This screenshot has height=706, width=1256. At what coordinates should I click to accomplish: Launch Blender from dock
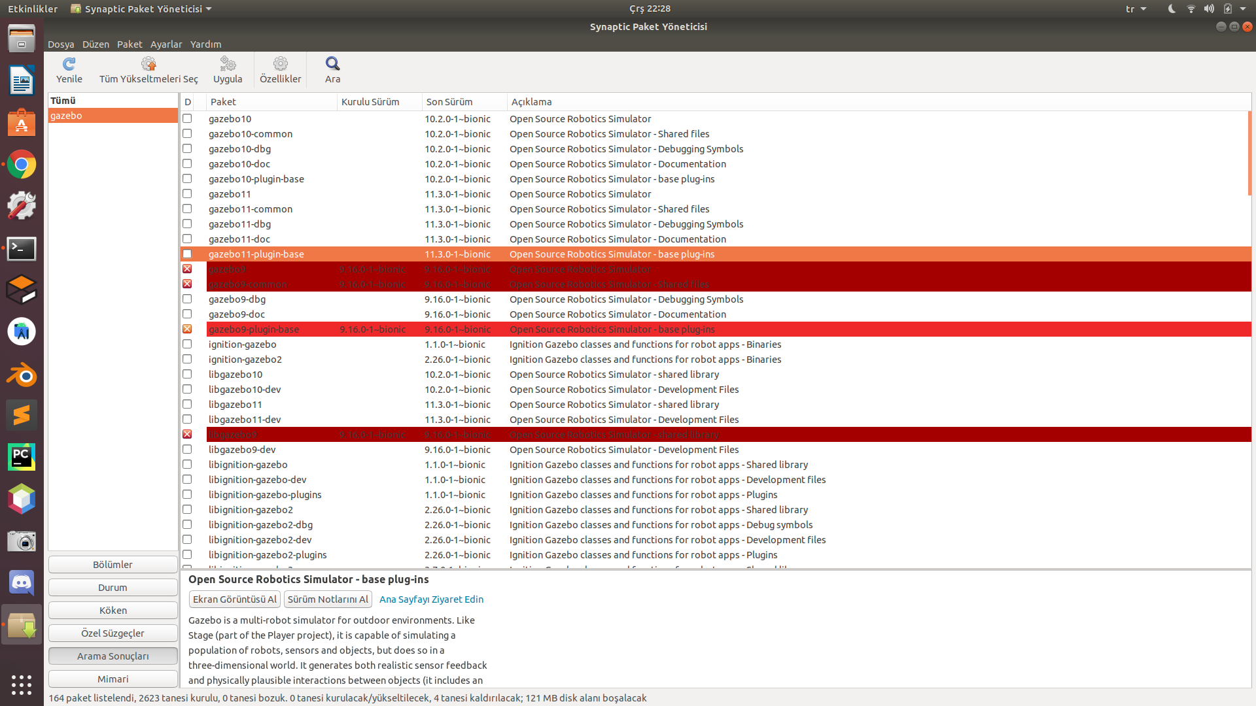(x=22, y=374)
